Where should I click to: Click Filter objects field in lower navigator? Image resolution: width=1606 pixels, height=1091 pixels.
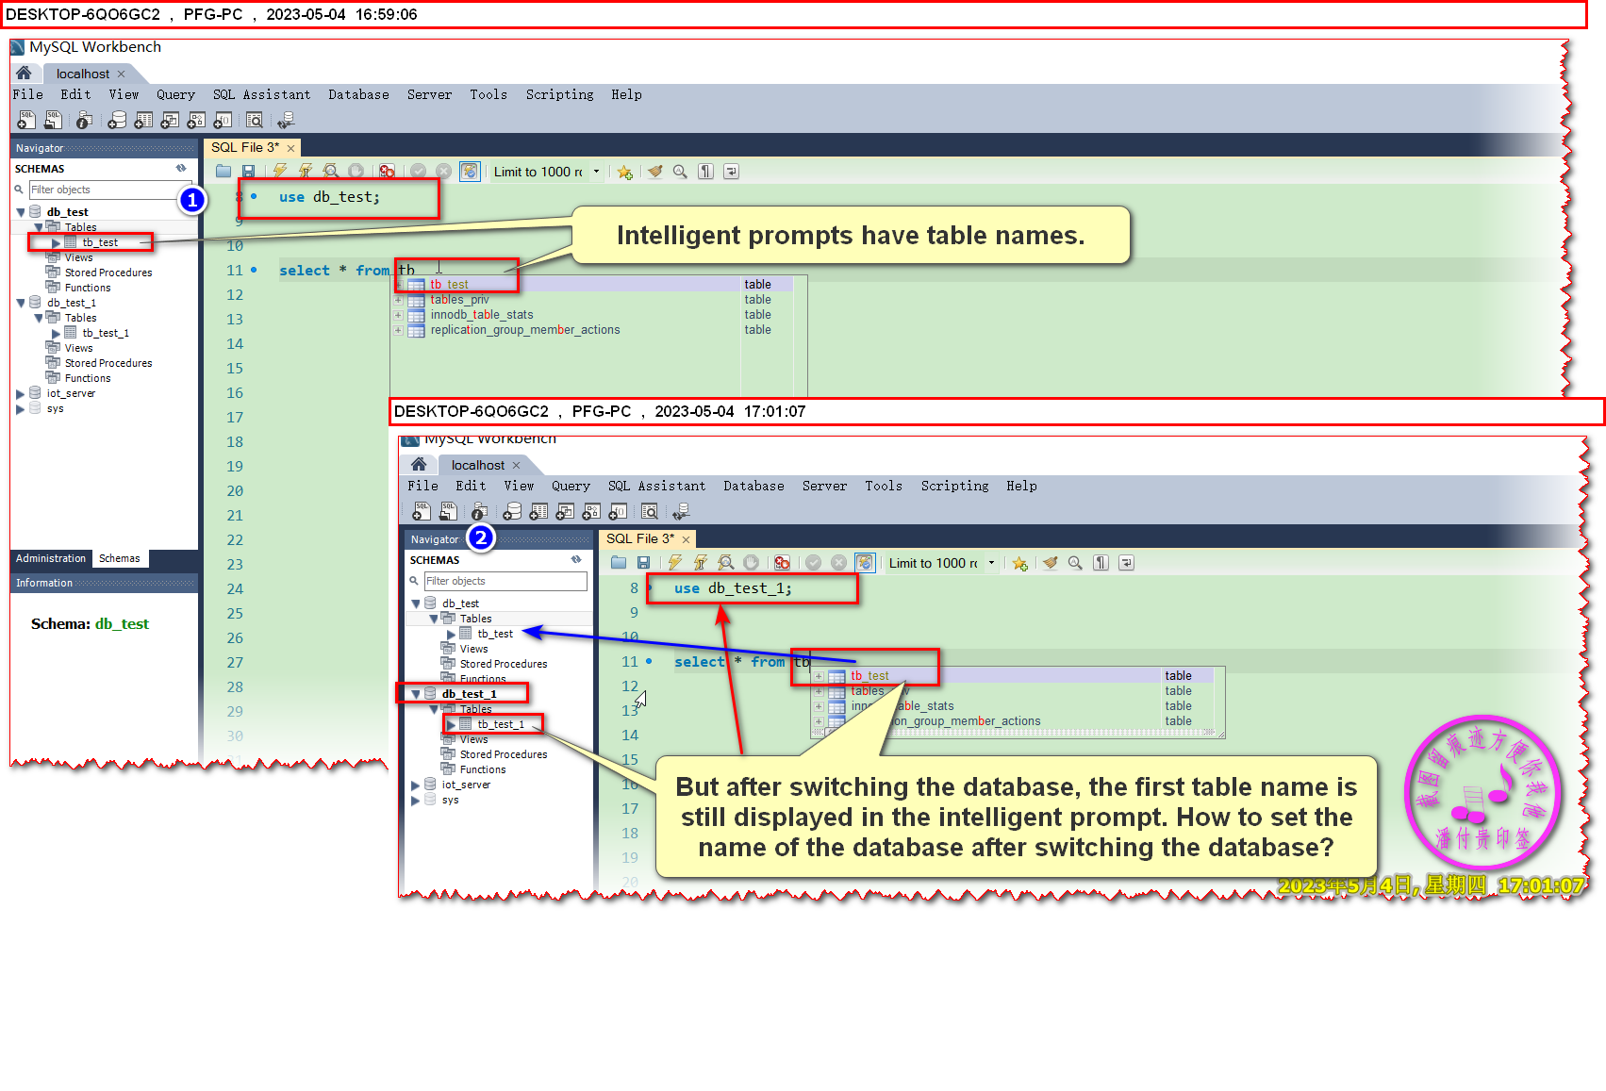(x=505, y=581)
